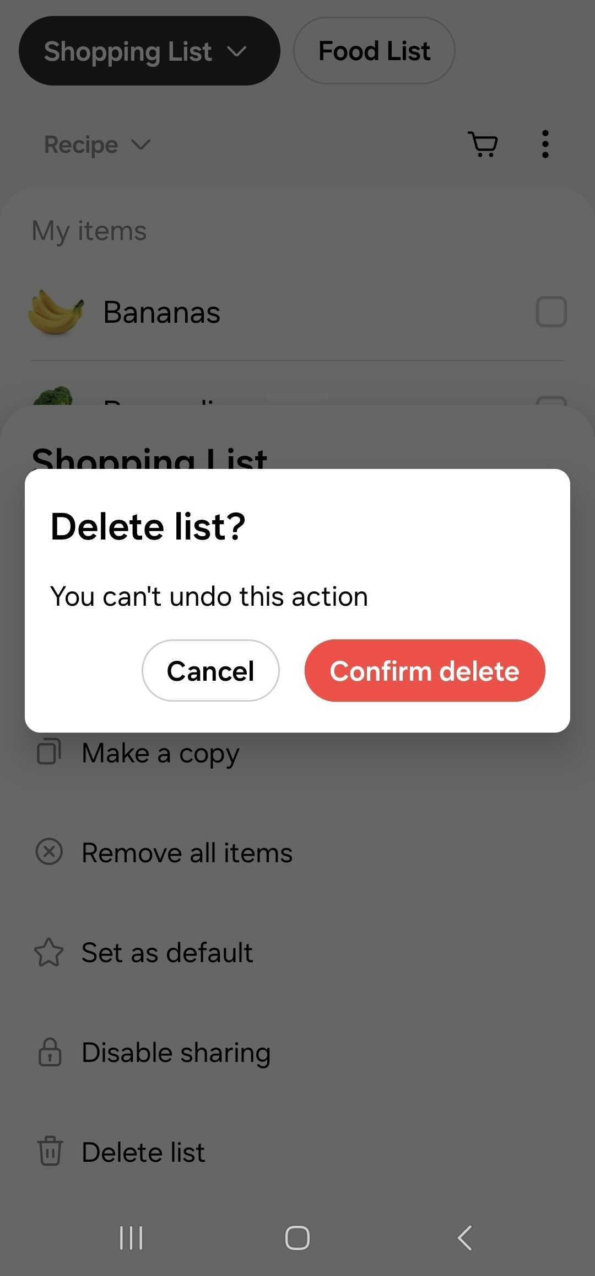Open the shopping cart icon
Screen dimensions: 595x1276
(483, 145)
